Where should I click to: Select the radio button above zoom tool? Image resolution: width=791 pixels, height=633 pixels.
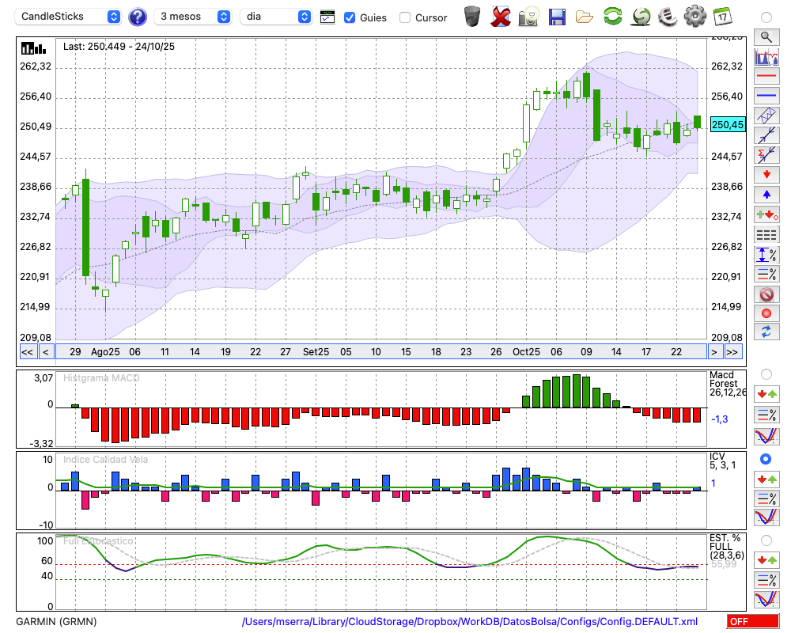coord(766,17)
